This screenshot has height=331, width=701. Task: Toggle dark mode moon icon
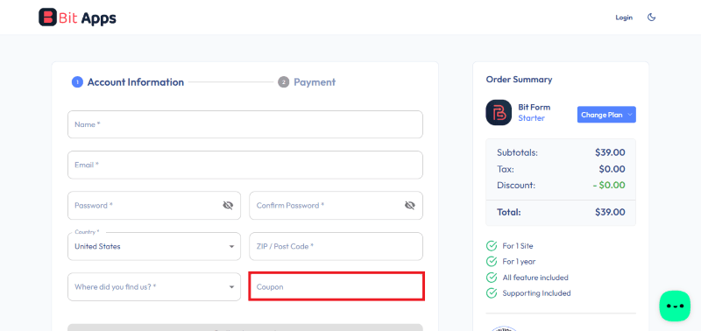point(651,18)
